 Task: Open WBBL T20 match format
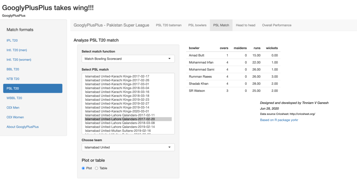coord(14,98)
